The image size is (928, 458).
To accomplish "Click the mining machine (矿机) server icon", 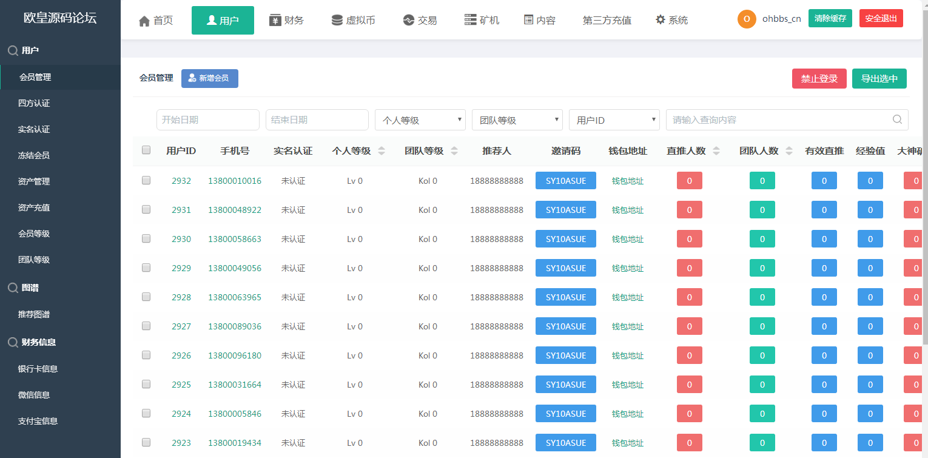I will tap(470, 20).
